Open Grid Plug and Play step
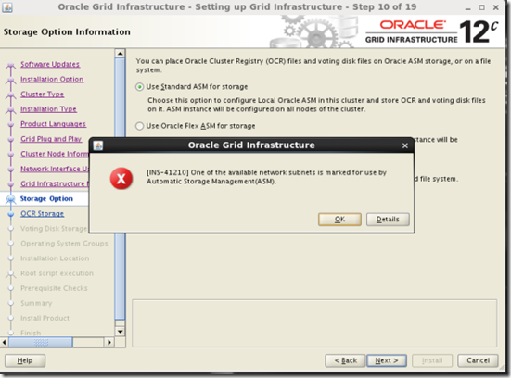This screenshot has width=511, height=378. 51,139
